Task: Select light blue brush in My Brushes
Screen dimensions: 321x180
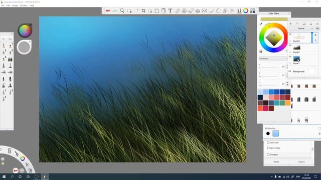Action: 275,133
